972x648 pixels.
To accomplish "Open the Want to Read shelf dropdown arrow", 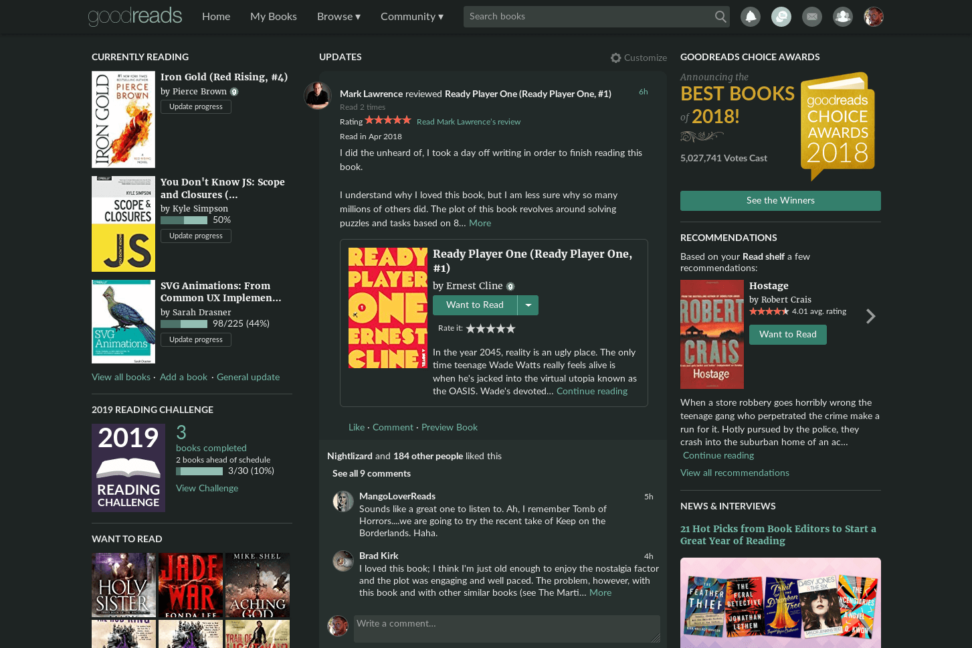I will (x=528, y=305).
